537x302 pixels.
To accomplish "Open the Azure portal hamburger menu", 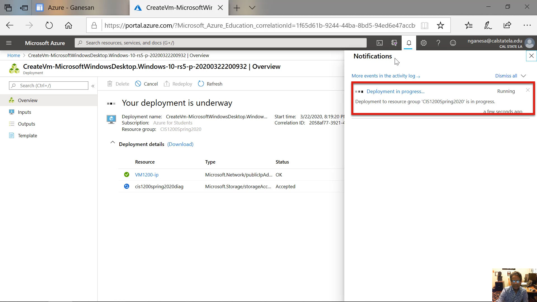I will point(9,43).
